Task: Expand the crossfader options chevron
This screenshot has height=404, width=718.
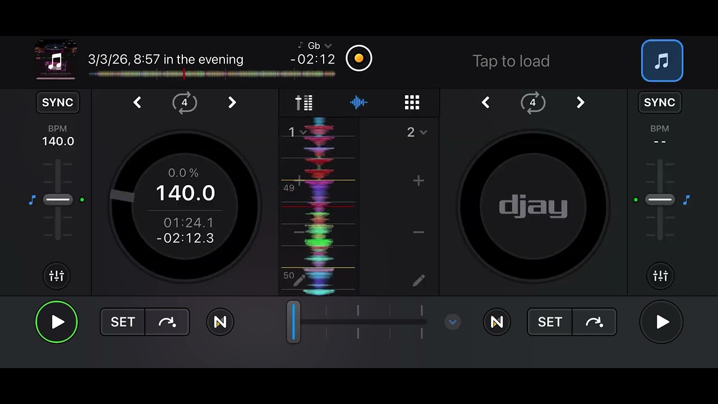Action: pyautogui.click(x=453, y=322)
